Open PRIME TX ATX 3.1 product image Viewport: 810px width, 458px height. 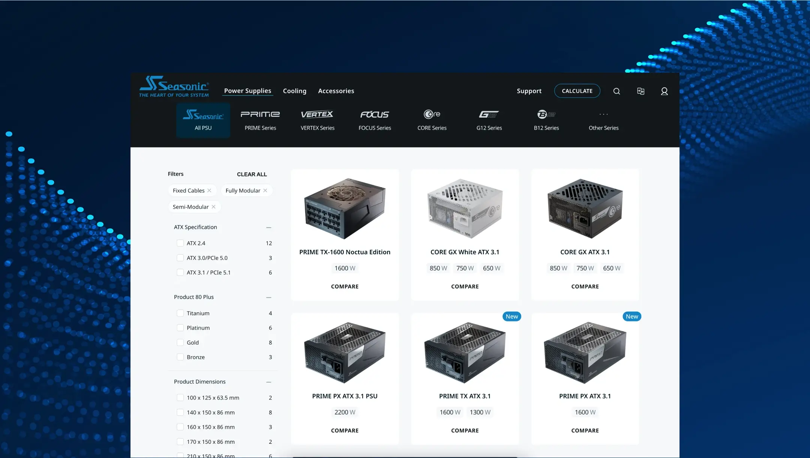tap(465, 352)
